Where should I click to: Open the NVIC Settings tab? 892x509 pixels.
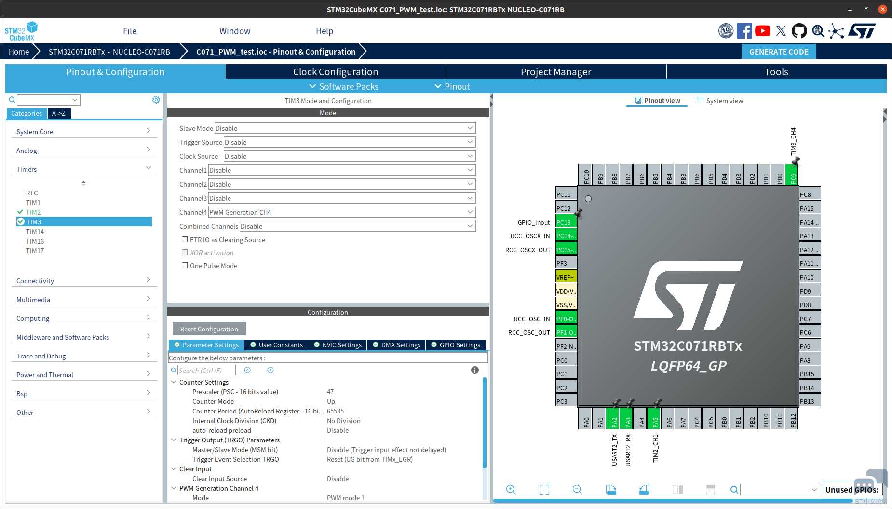tap(337, 344)
